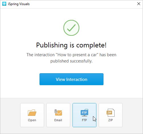Send the interaction using the envelope icon

pos(59,113)
